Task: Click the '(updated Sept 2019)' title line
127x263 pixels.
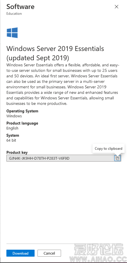Action: (x=38, y=58)
